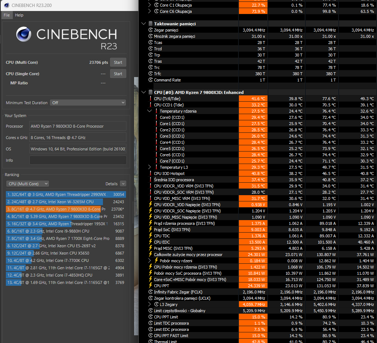
Task: Start the CPU Multi Core benchmark
Action: coord(118,62)
